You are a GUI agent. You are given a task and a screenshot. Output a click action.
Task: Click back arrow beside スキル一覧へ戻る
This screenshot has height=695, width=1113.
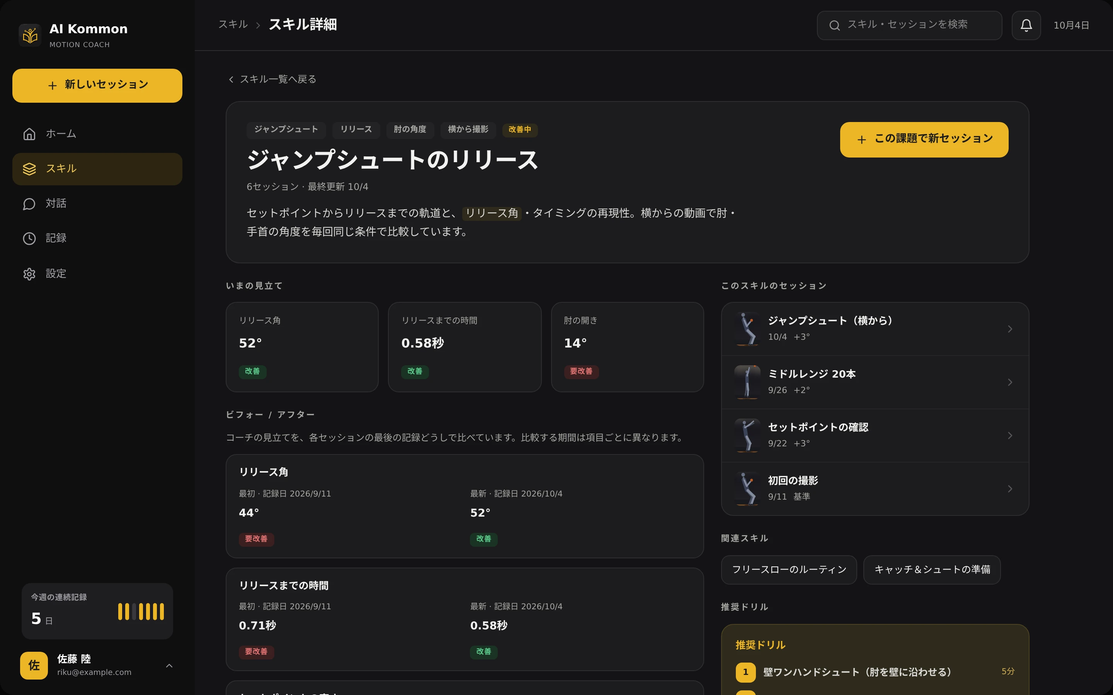pyautogui.click(x=231, y=80)
